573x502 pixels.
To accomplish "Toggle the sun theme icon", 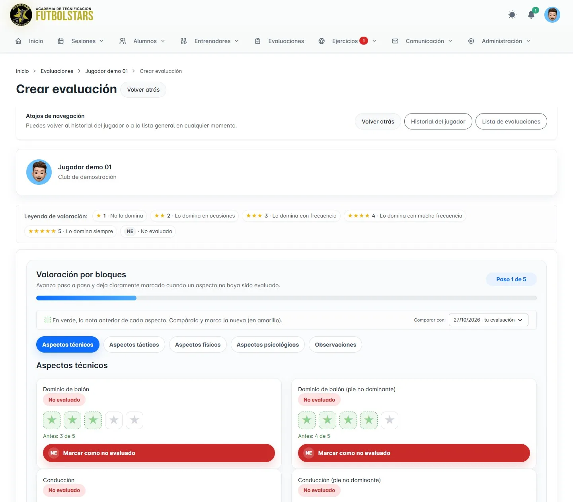I will [x=512, y=15].
